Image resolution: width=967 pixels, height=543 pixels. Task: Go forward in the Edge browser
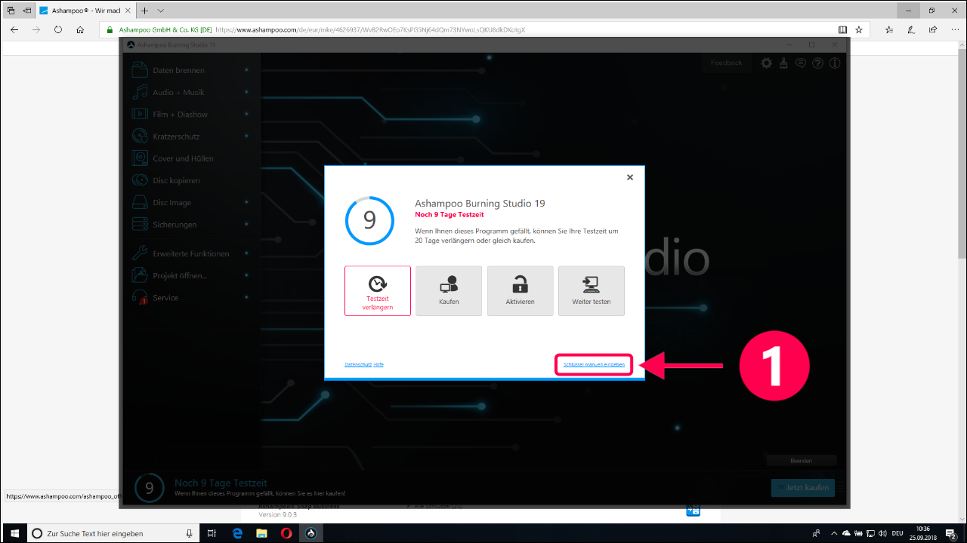(x=36, y=30)
